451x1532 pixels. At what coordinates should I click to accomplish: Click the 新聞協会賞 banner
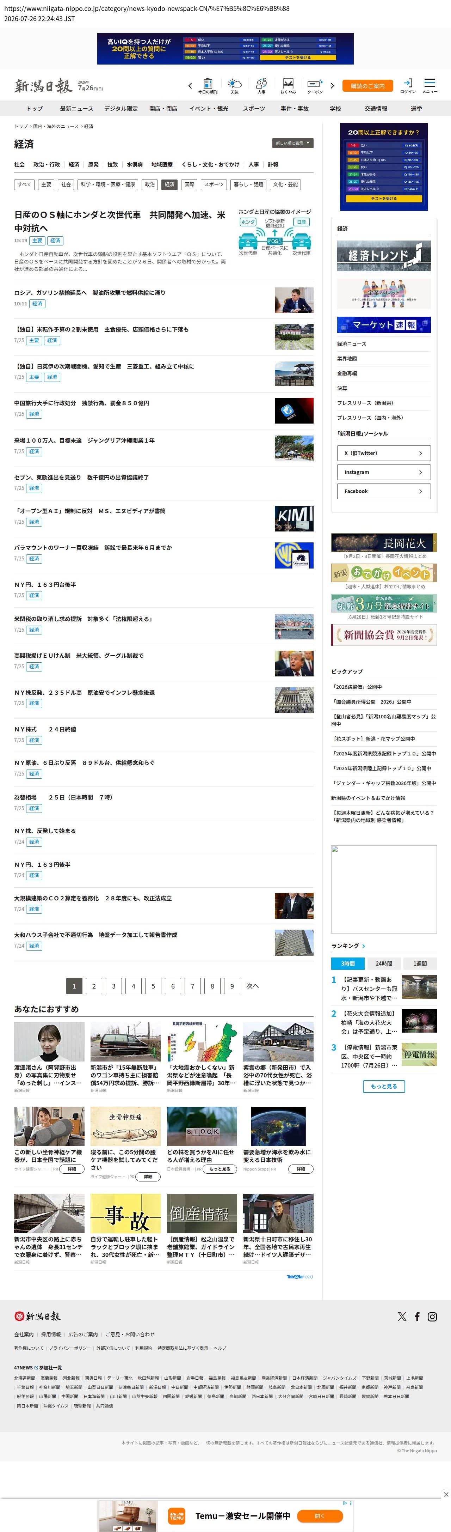tap(384, 634)
